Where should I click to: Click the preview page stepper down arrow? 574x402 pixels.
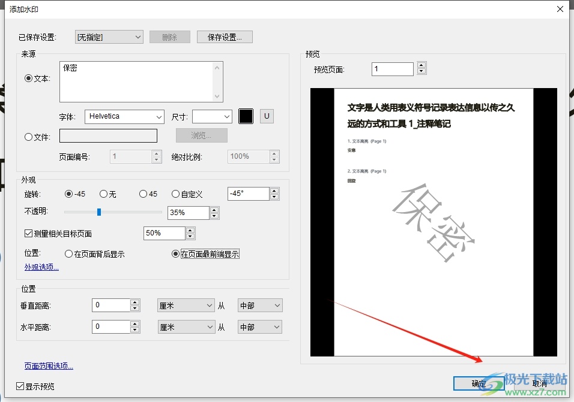[x=421, y=71]
